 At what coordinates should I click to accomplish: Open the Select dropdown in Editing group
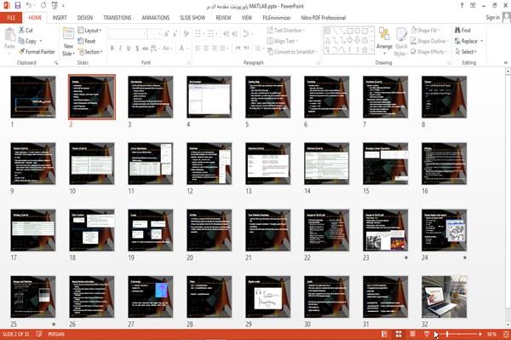466,51
